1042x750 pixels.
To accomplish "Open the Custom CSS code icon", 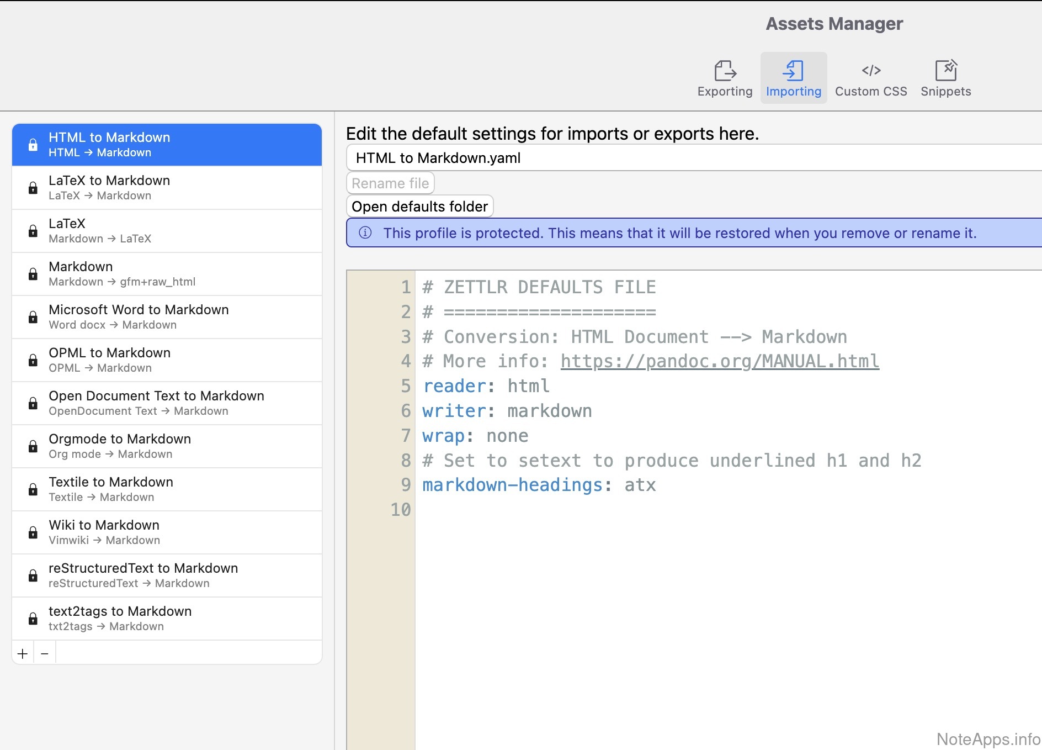I will click(x=871, y=71).
